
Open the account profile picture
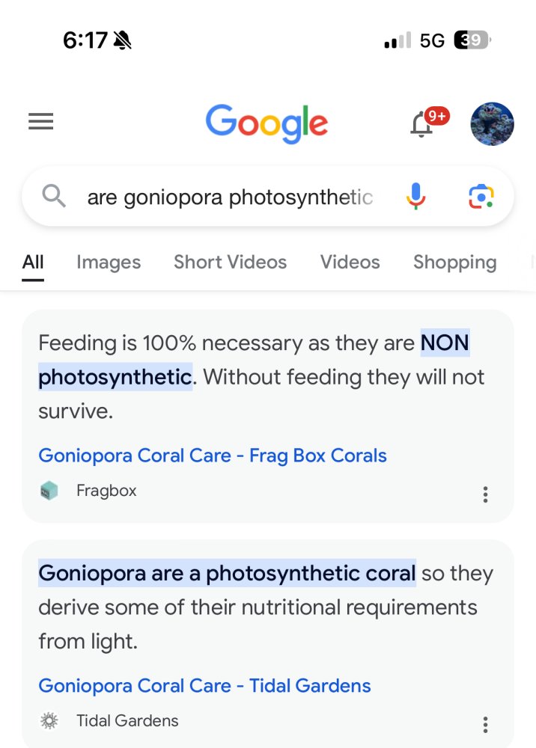492,124
